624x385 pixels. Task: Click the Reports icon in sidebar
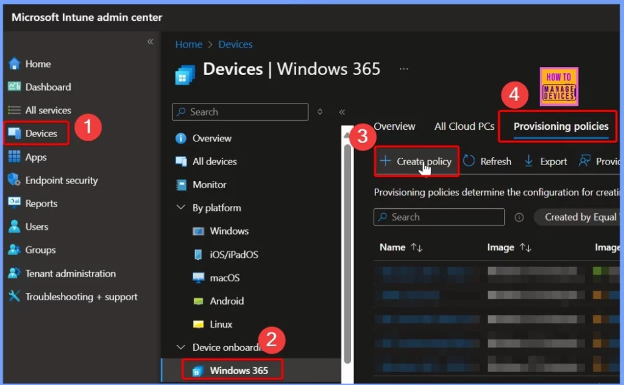click(x=15, y=203)
